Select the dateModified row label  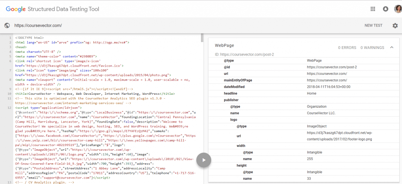click(x=234, y=87)
